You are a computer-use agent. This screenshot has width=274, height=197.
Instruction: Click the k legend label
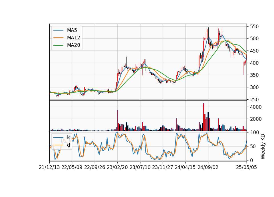pyautogui.click(x=68, y=137)
